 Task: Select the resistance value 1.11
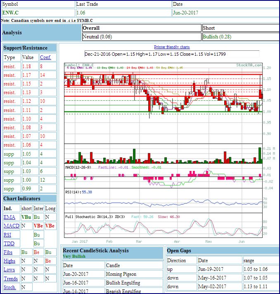[x=26, y=110]
